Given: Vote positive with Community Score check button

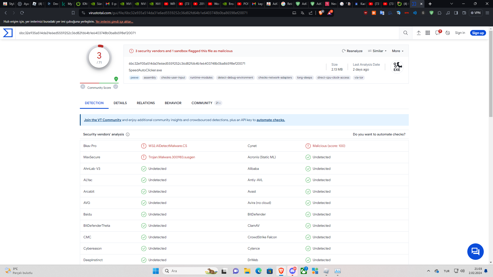Looking at the screenshot, I should (116, 87).
